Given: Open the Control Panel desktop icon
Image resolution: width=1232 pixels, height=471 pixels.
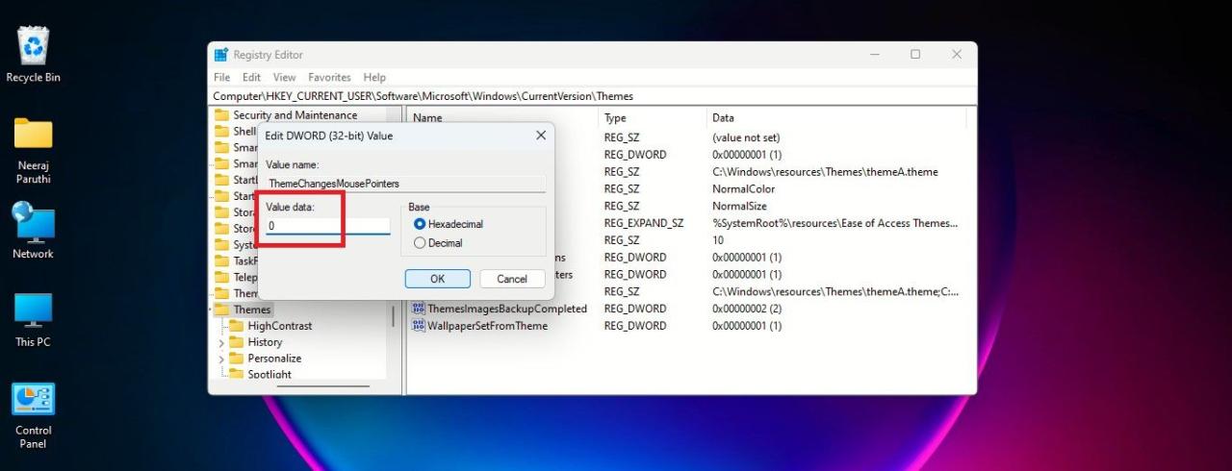Looking at the screenshot, I should tap(34, 399).
